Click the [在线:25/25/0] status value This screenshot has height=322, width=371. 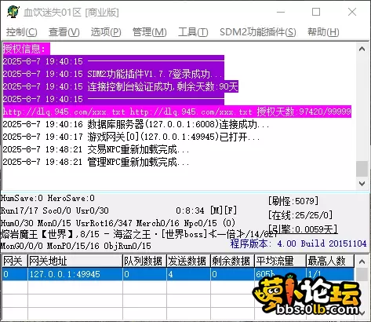point(300,215)
